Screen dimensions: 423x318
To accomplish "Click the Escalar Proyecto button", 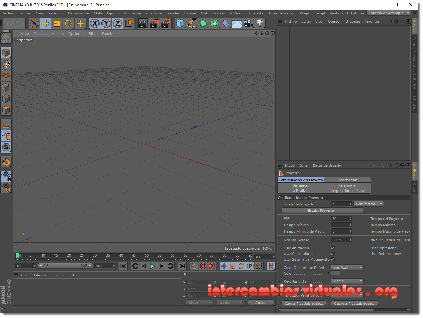I will tap(322, 211).
